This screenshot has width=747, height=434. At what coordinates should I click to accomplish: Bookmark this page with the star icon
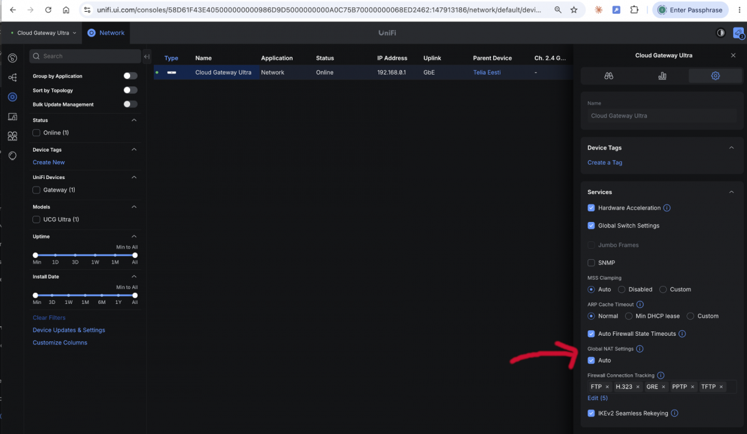574,10
